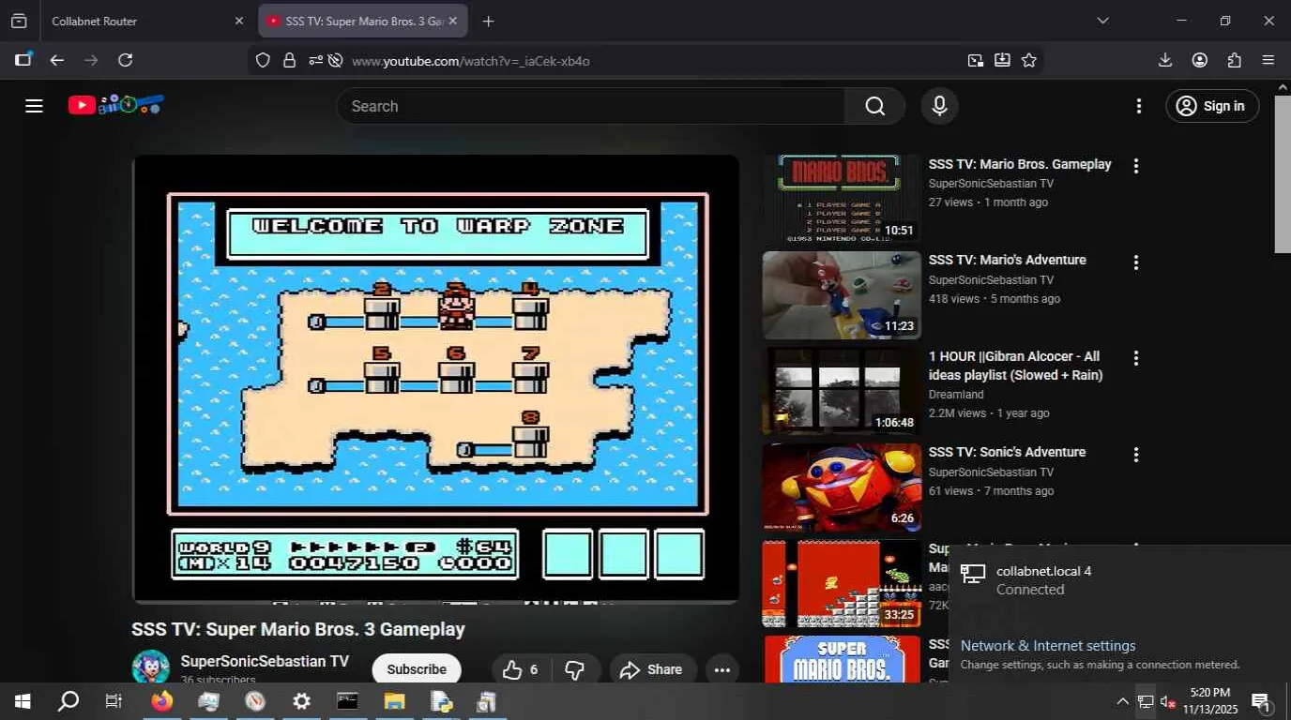Subscribe to SuperSonicSebastian TV
The width and height of the screenshot is (1291, 720).
[x=417, y=669]
